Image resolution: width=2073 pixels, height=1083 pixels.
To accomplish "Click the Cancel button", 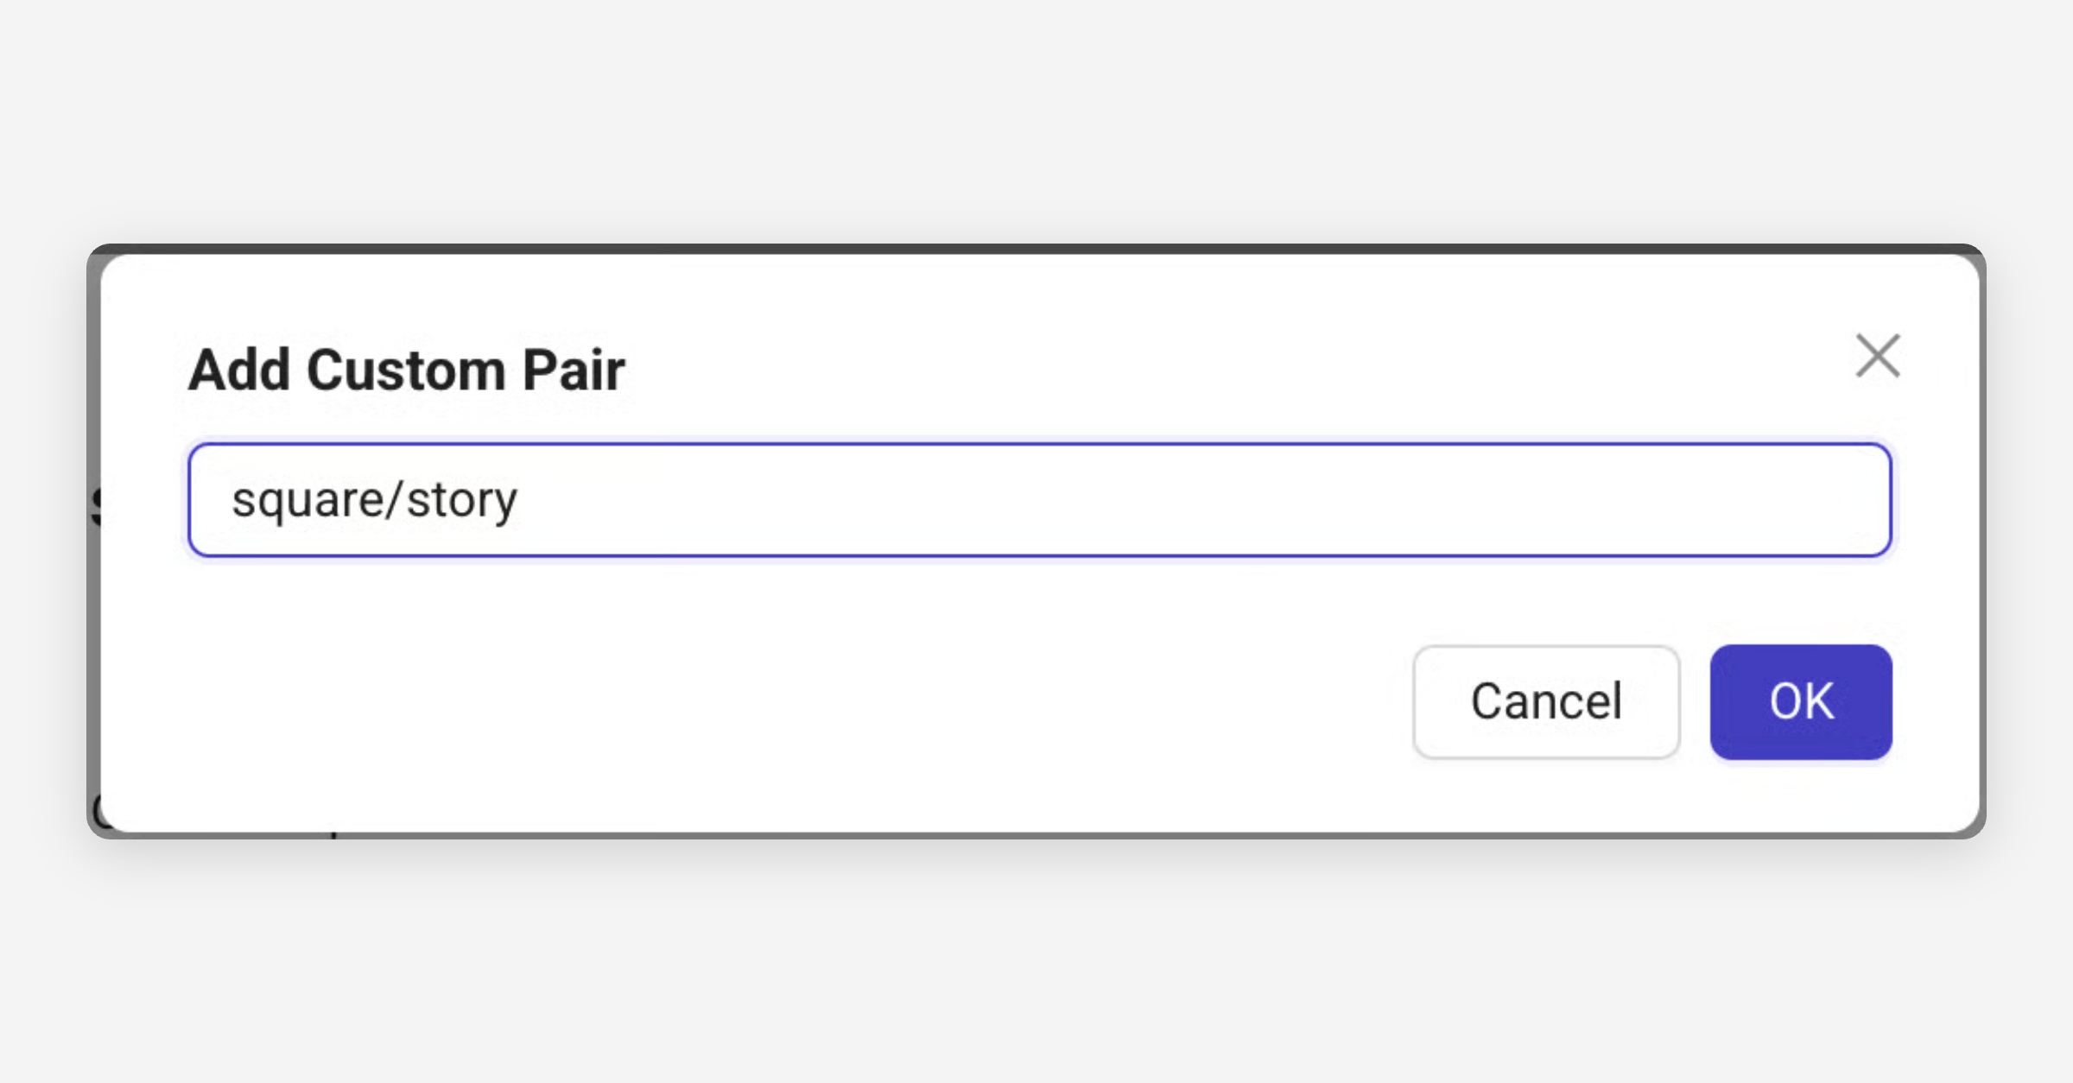I will pyautogui.click(x=1546, y=701).
